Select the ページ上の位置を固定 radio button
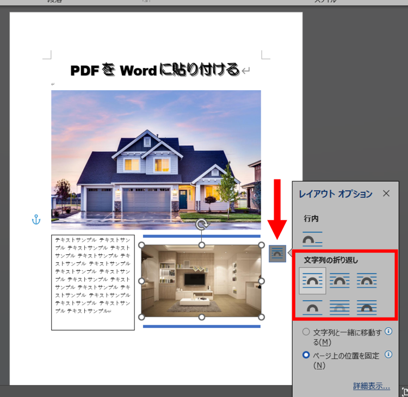Image resolution: width=408 pixels, height=397 pixels. 306,355
